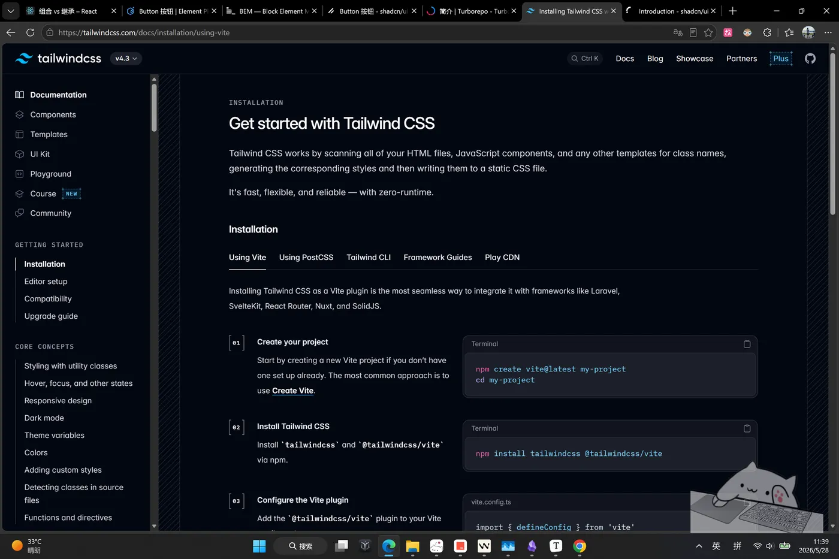Open the Upgrade guide sidebar link

[51, 316]
